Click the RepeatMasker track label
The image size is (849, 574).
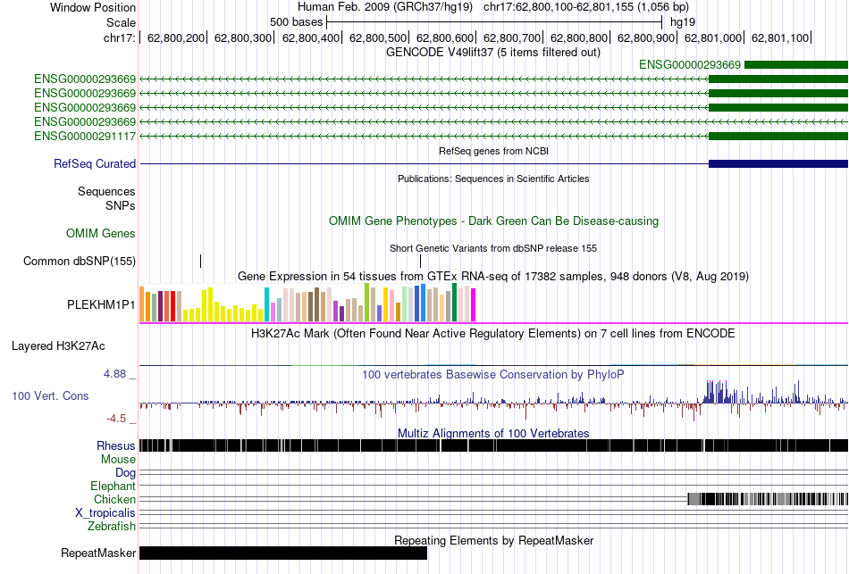[x=98, y=553]
